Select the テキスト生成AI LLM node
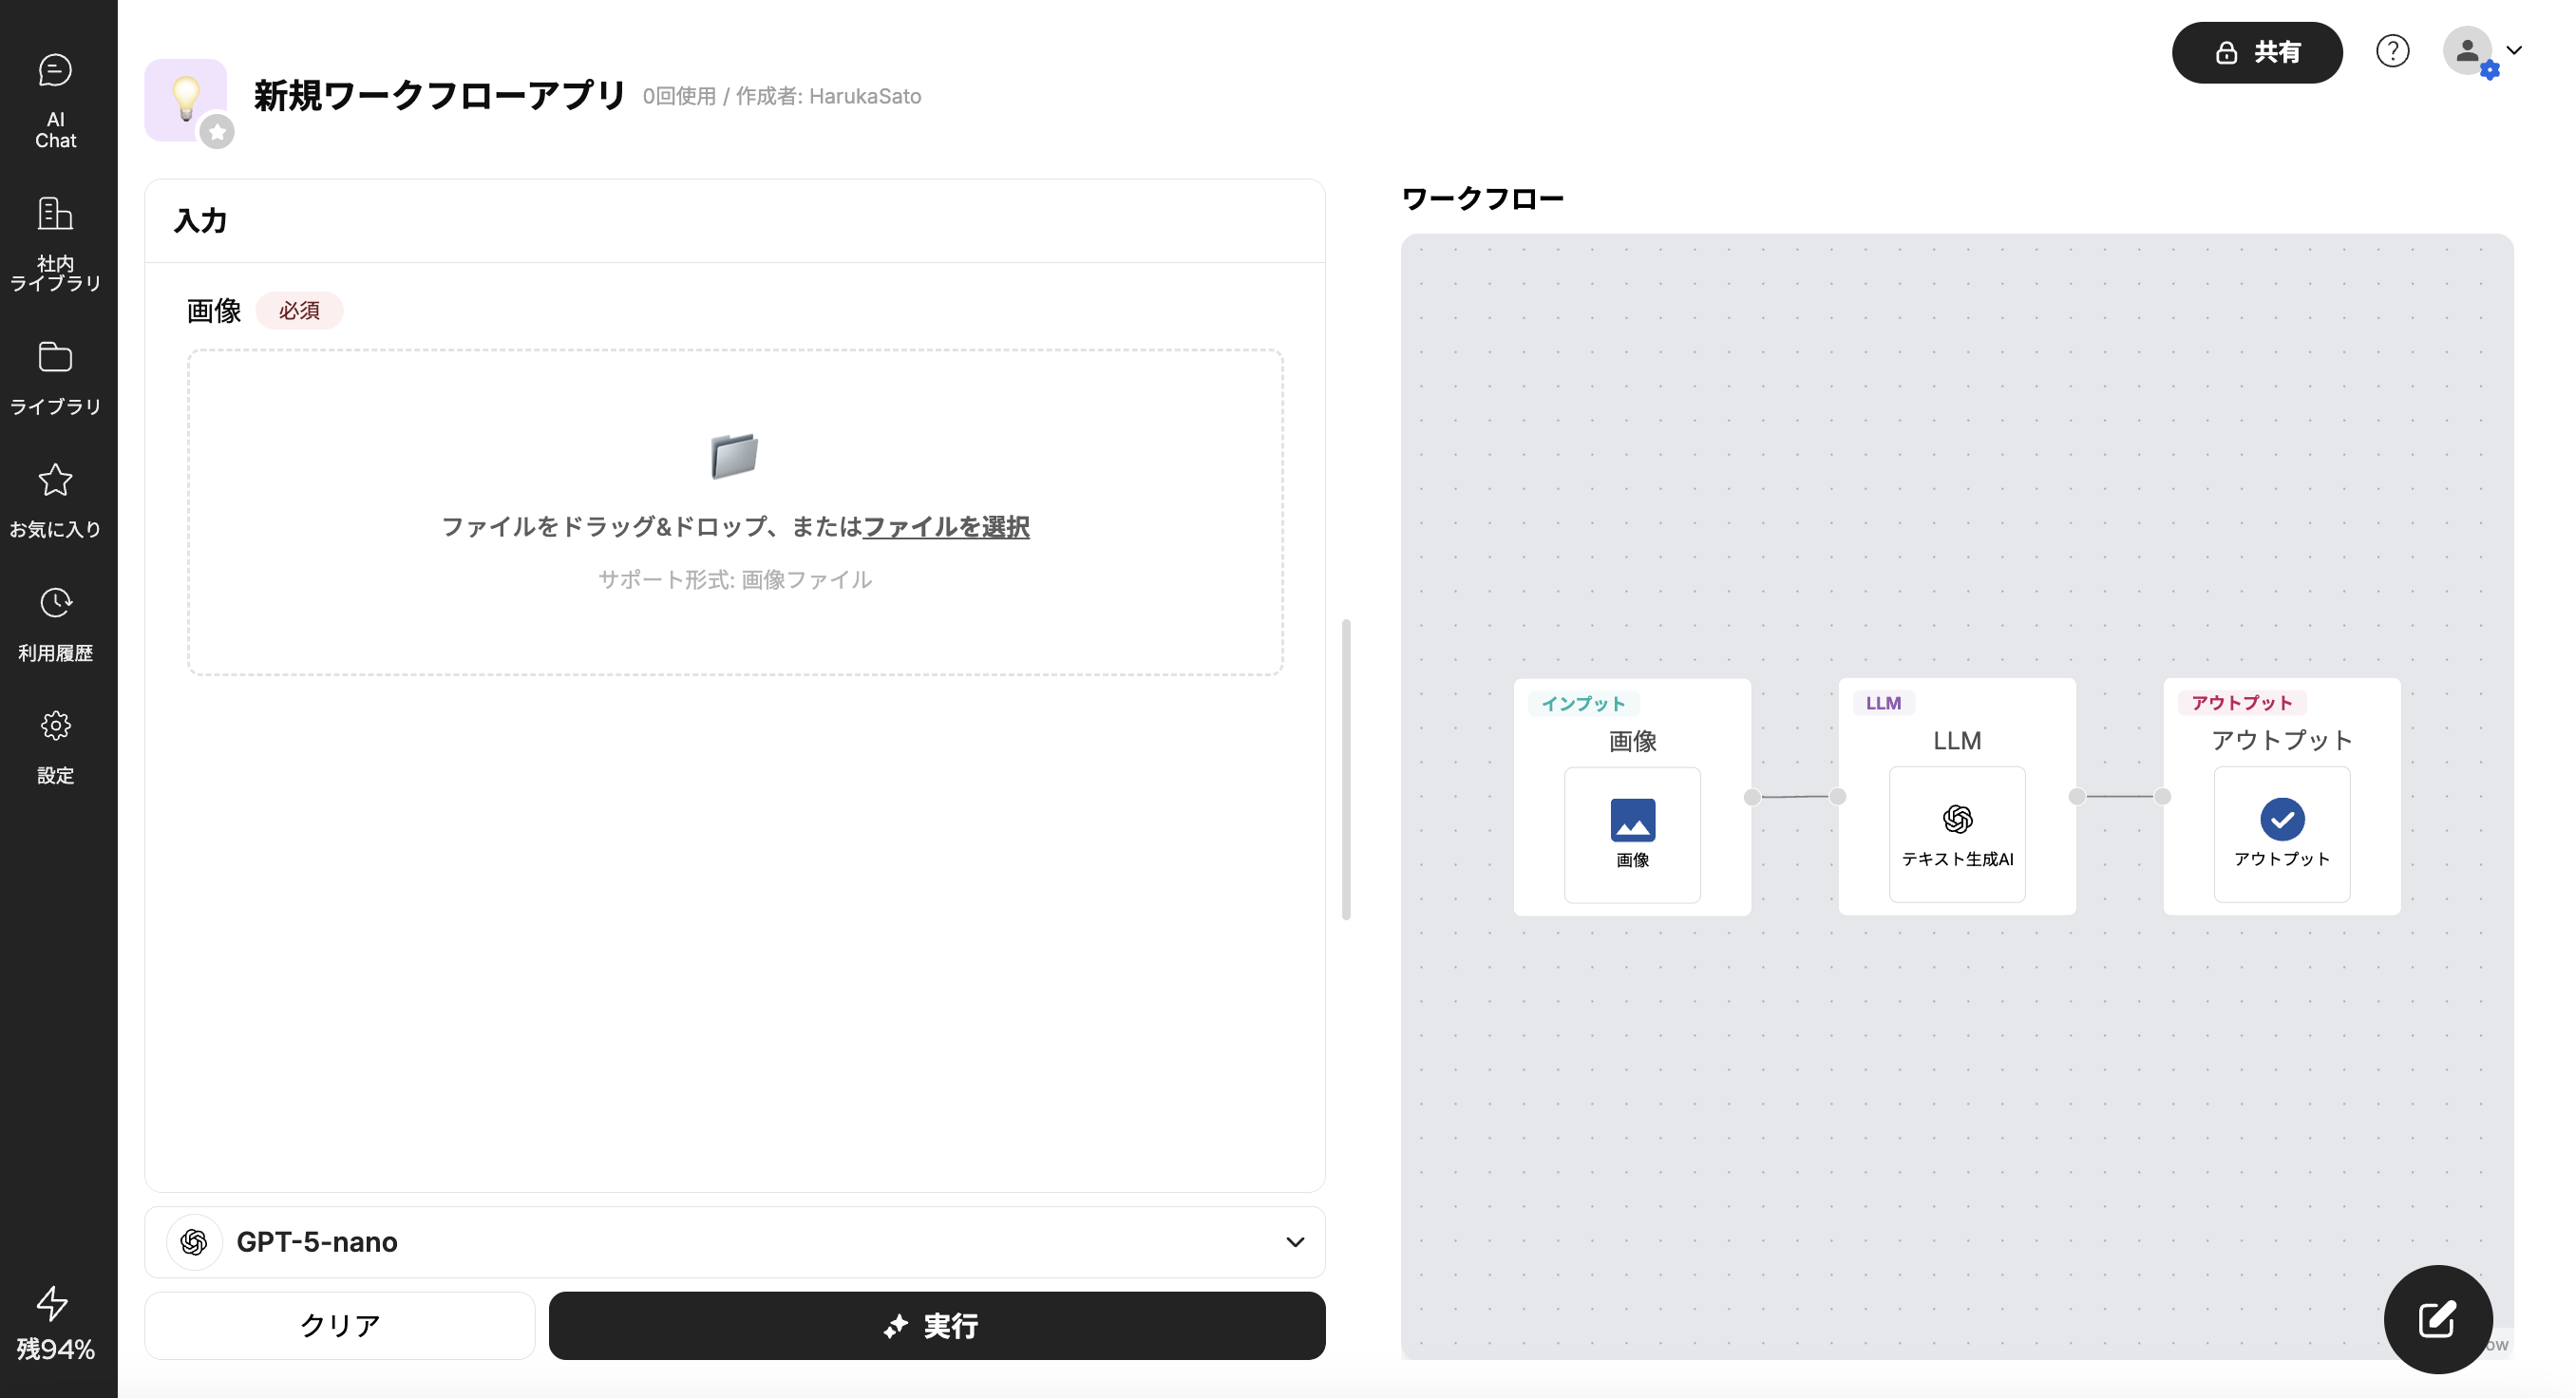The image size is (2576, 1398). pyautogui.click(x=1956, y=833)
